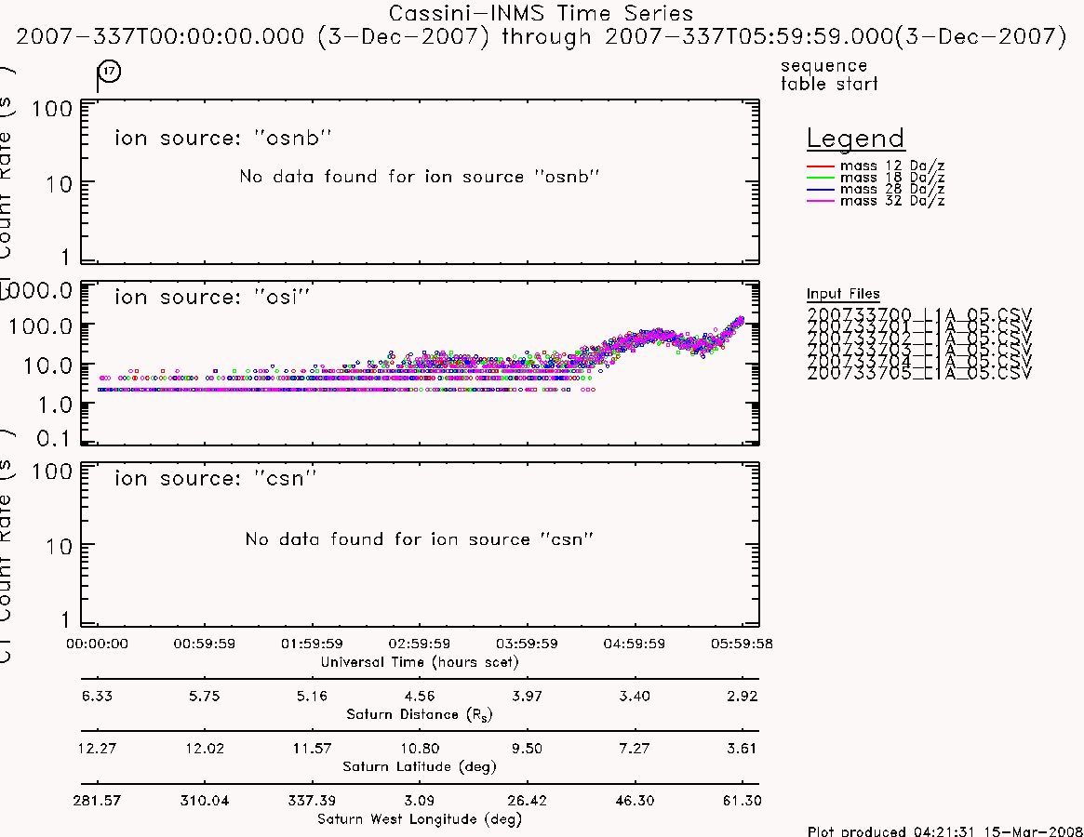Click the 'ion source: "osnb"' panel label
Viewport: 1084px width, 837px height.
pyautogui.click(x=222, y=139)
